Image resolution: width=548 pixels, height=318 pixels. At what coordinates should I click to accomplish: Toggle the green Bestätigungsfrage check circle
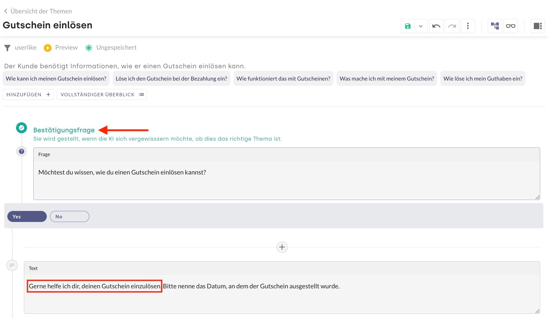click(x=22, y=128)
